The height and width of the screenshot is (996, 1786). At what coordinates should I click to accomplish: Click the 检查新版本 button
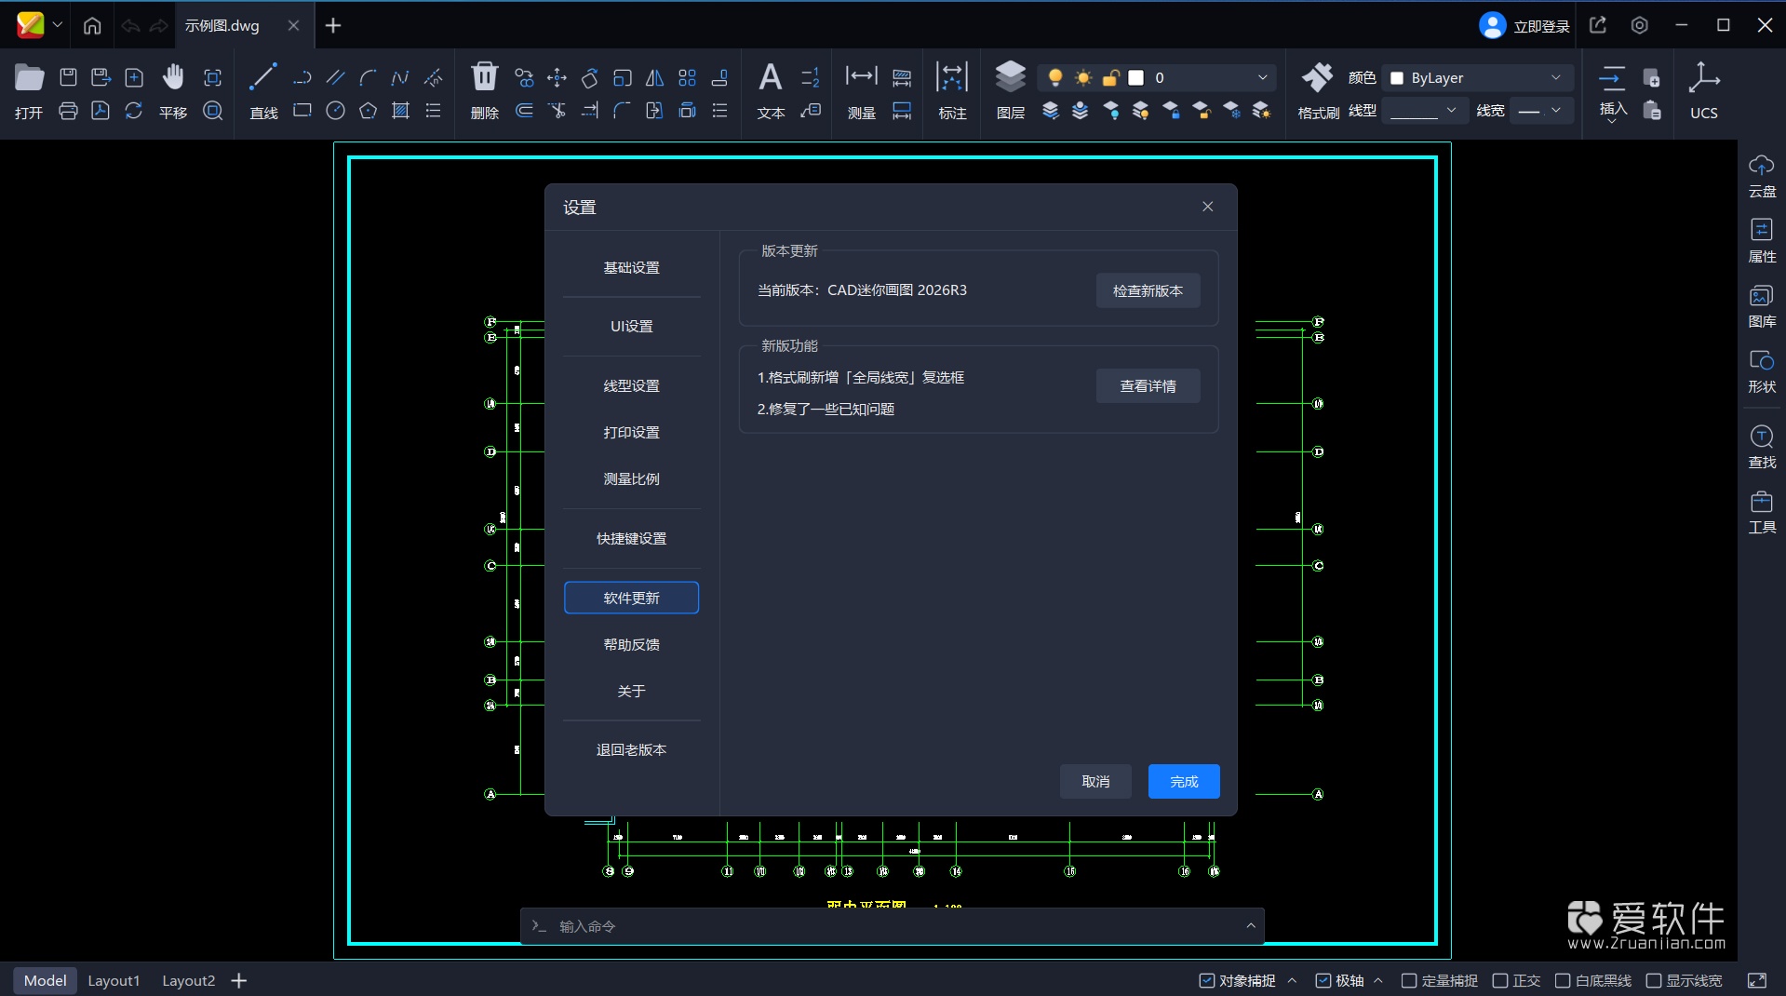[1148, 291]
